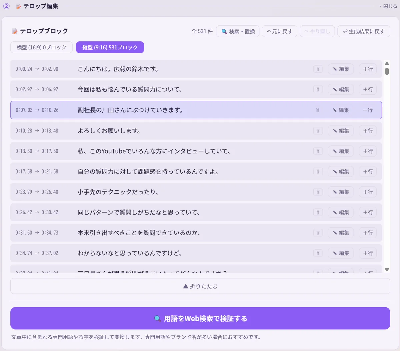
Task: Click scrollbar thumb of block list
Action: (387, 71)
